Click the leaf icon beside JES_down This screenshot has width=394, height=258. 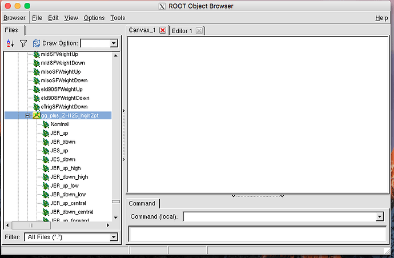pos(46,159)
